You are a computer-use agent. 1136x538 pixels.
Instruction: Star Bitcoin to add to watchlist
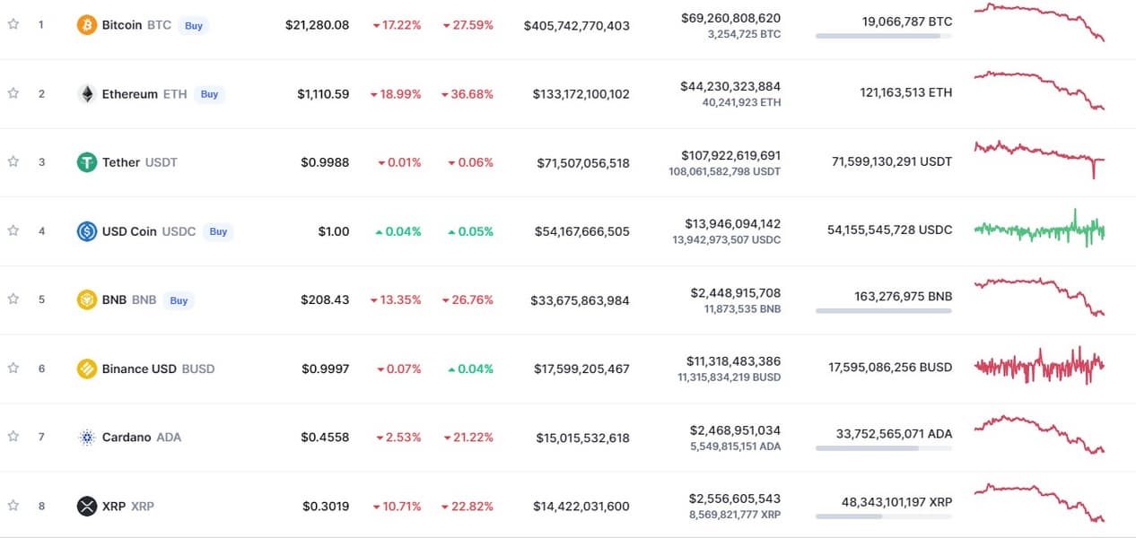coord(13,25)
